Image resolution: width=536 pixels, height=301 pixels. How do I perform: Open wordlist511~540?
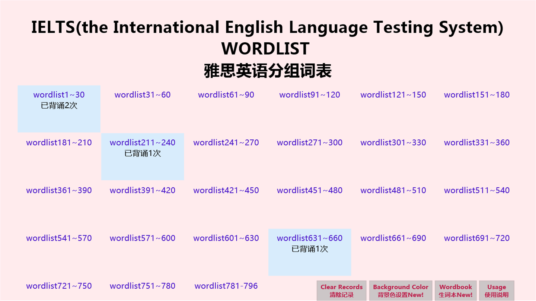click(x=477, y=191)
